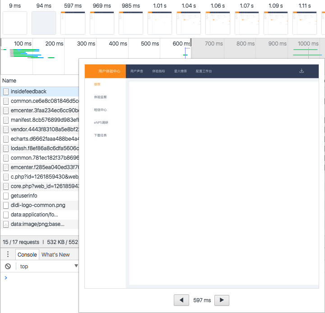Show the previous screenshot frame
The height and width of the screenshot is (313, 325).
click(181, 300)
